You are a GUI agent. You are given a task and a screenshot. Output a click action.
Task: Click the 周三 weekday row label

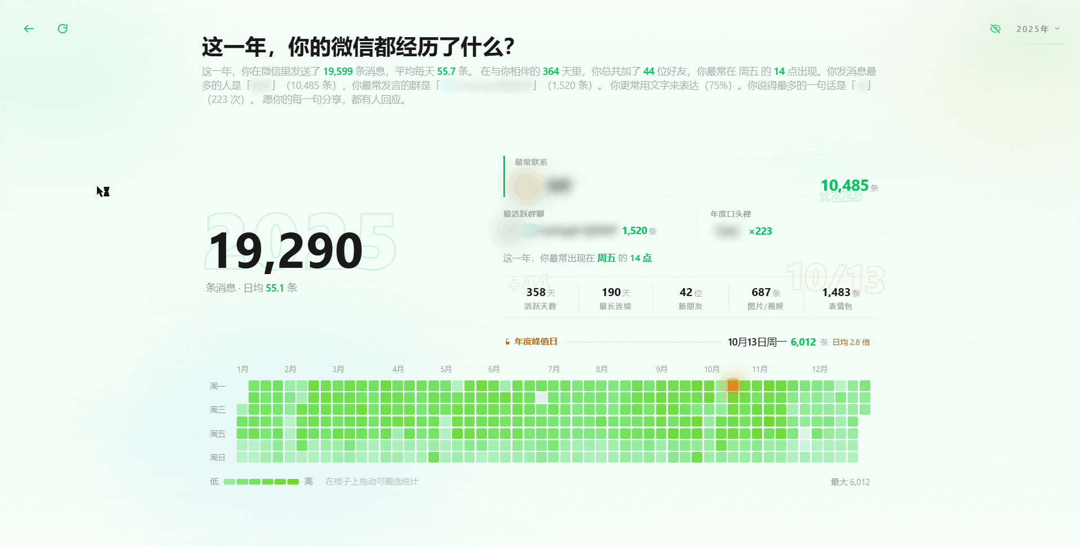[218, 410]
